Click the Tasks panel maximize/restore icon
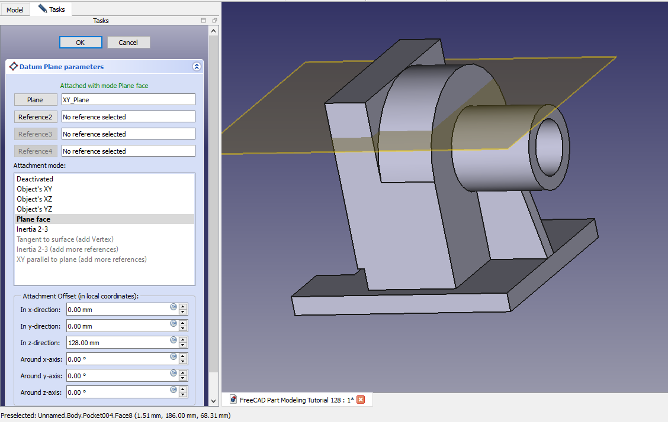668x422 pixels. click(x=204, y=21)
